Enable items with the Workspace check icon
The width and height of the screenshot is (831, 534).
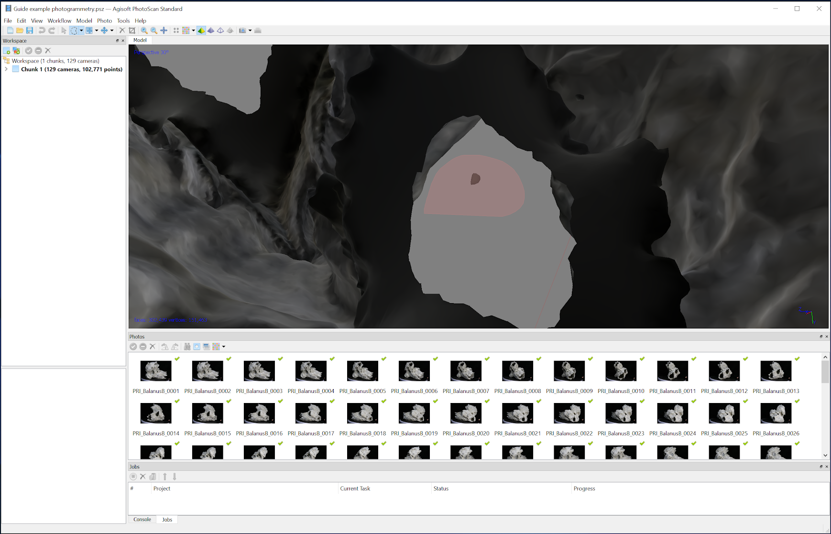click(29, 51)
